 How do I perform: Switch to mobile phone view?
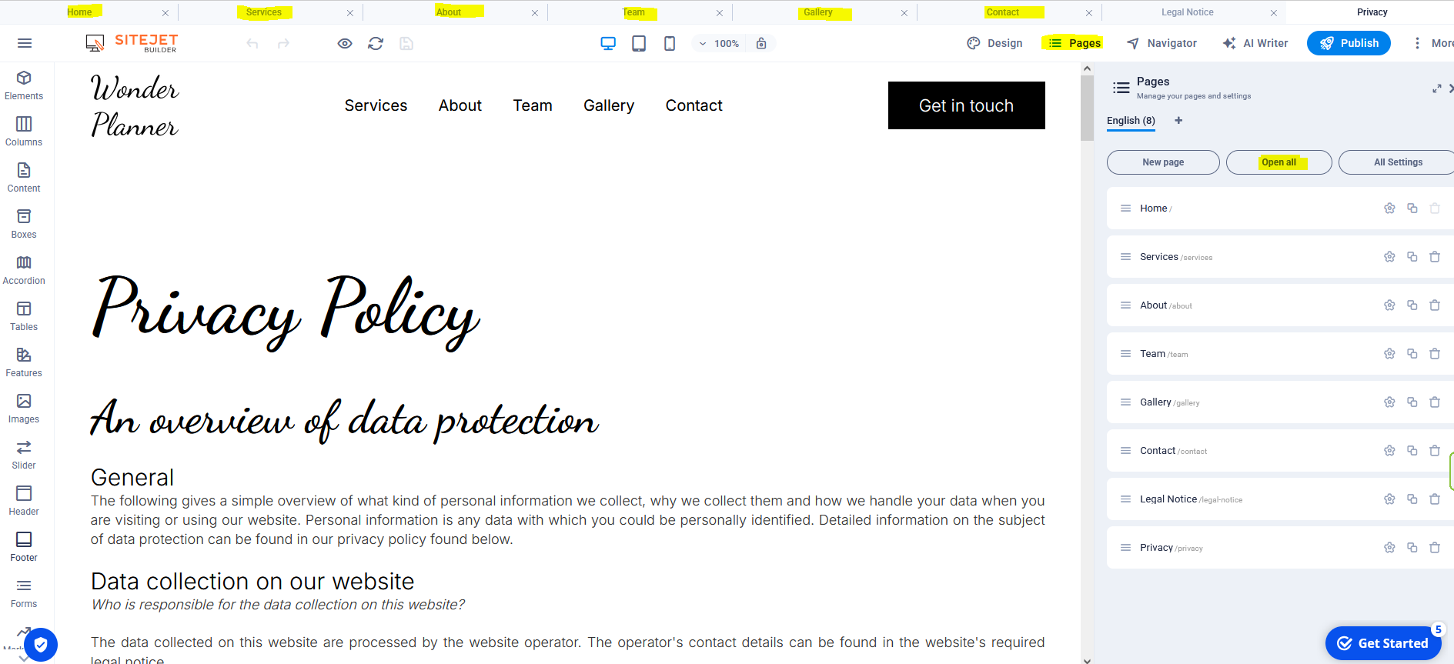[670, 44]
